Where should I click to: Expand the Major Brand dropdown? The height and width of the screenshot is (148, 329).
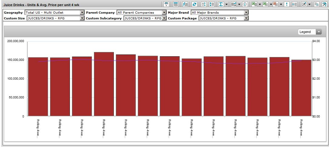click(246, 13)
